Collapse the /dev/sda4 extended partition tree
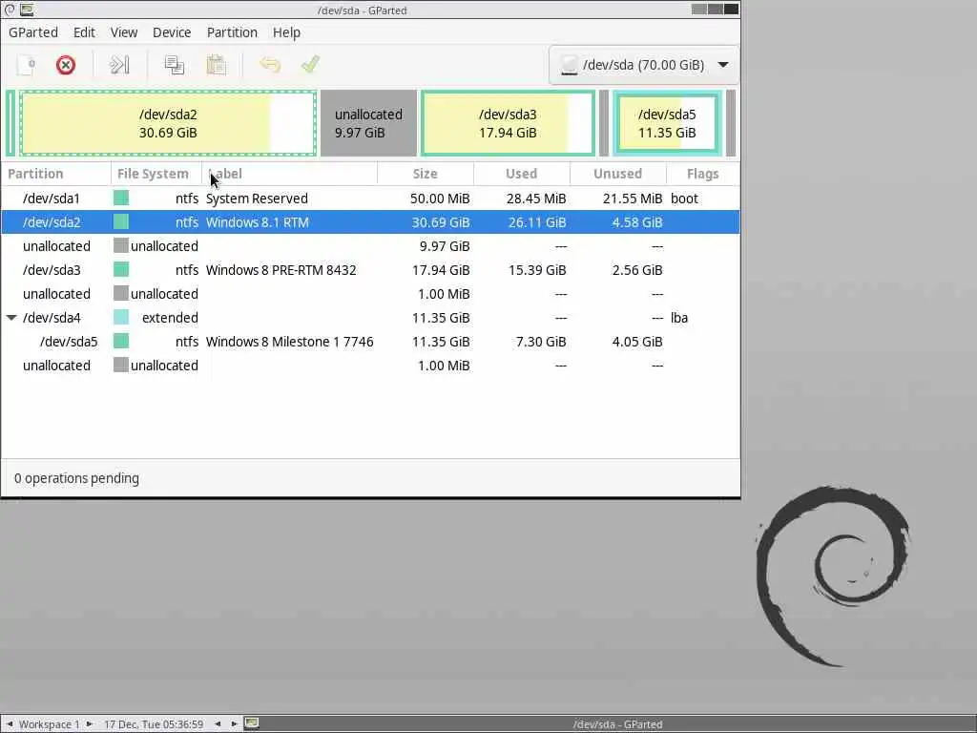Screen dimensions: 977x733 (x=11, y=318)
